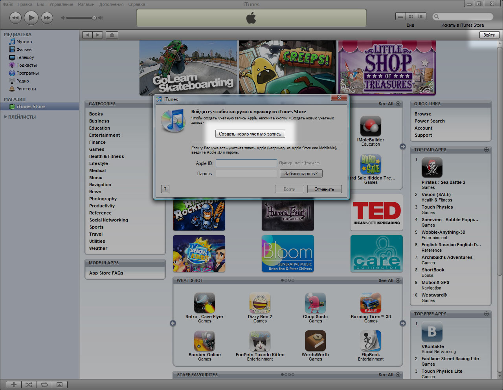Toggle shuffle in the bottom bar

pyautogui.click(x=29, y=385)
